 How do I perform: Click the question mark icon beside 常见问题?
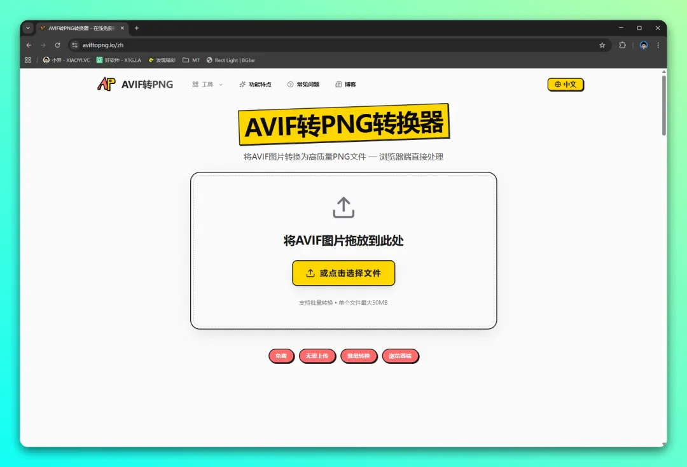291,85
